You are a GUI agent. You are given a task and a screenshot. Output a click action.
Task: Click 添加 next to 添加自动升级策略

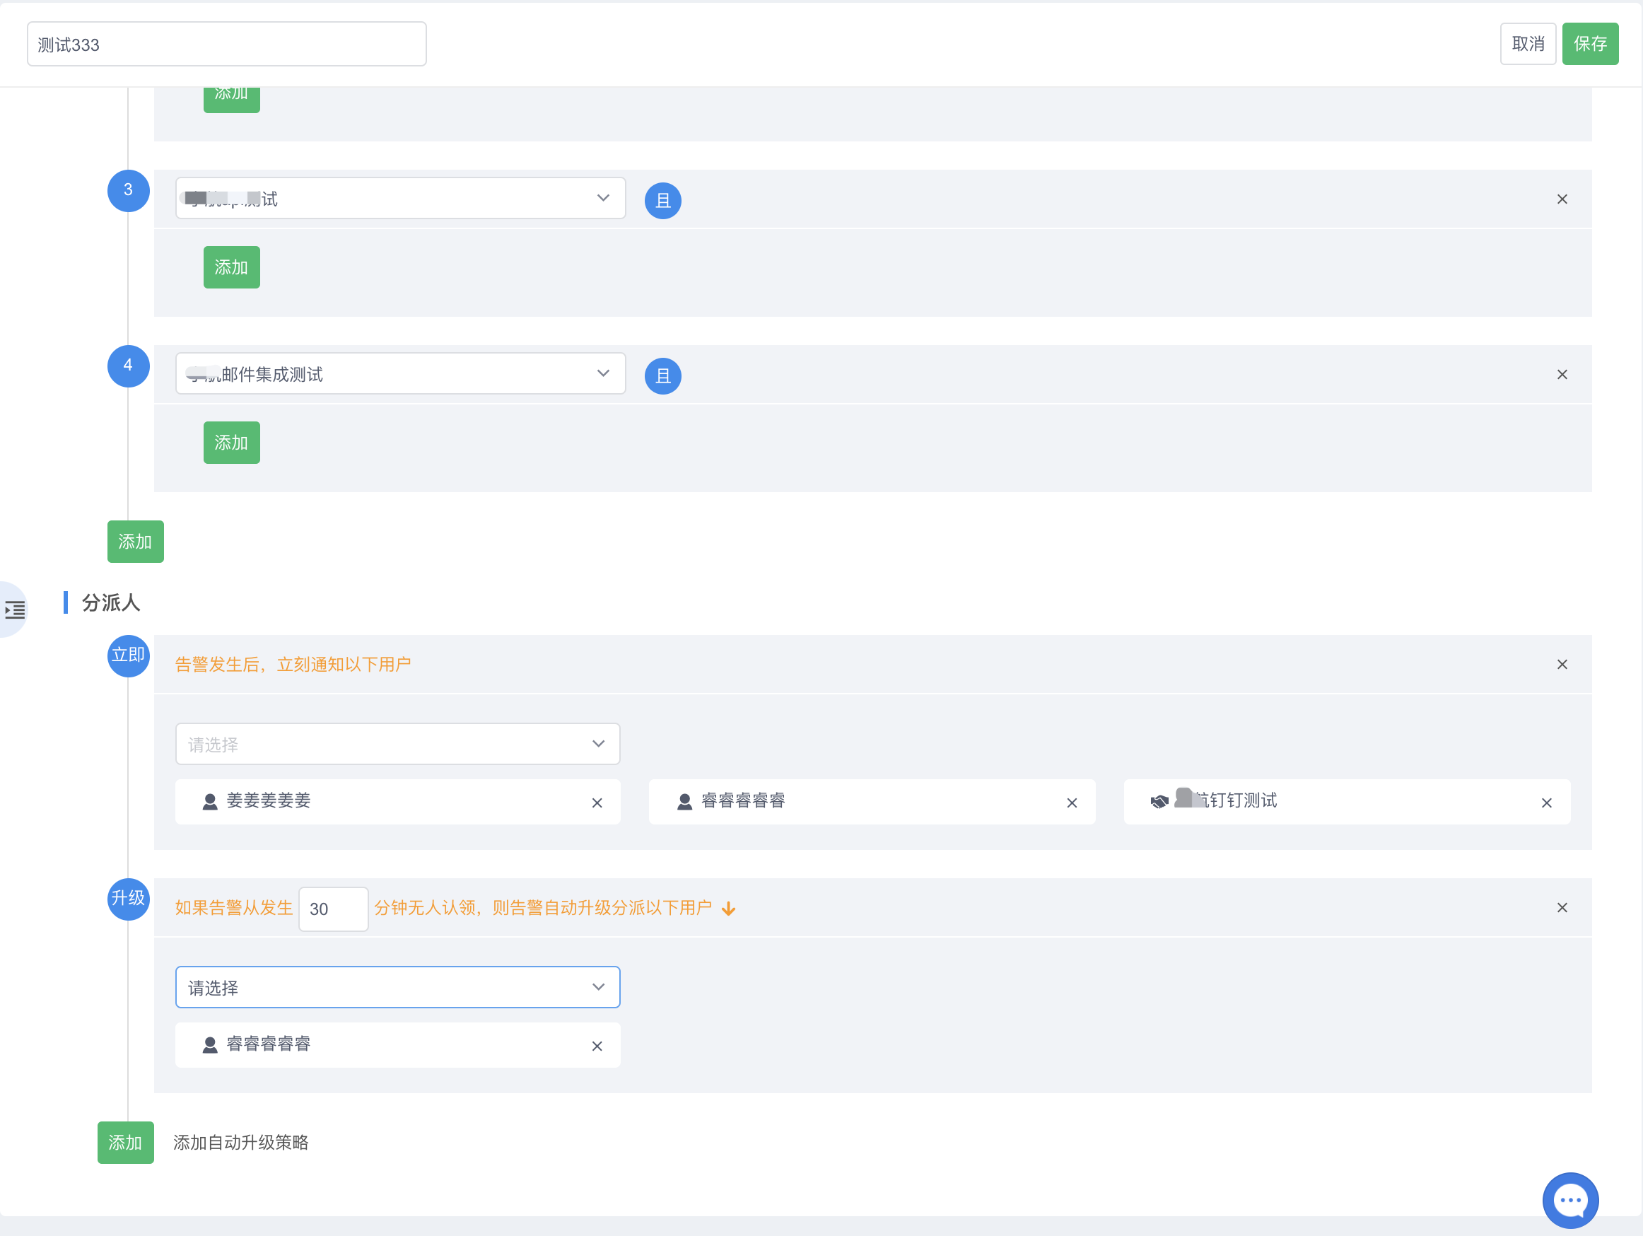[126, 1143]
